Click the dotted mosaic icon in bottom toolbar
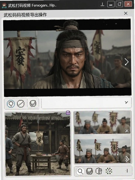This screenshot has height=180, width=135. click(109, 171)
